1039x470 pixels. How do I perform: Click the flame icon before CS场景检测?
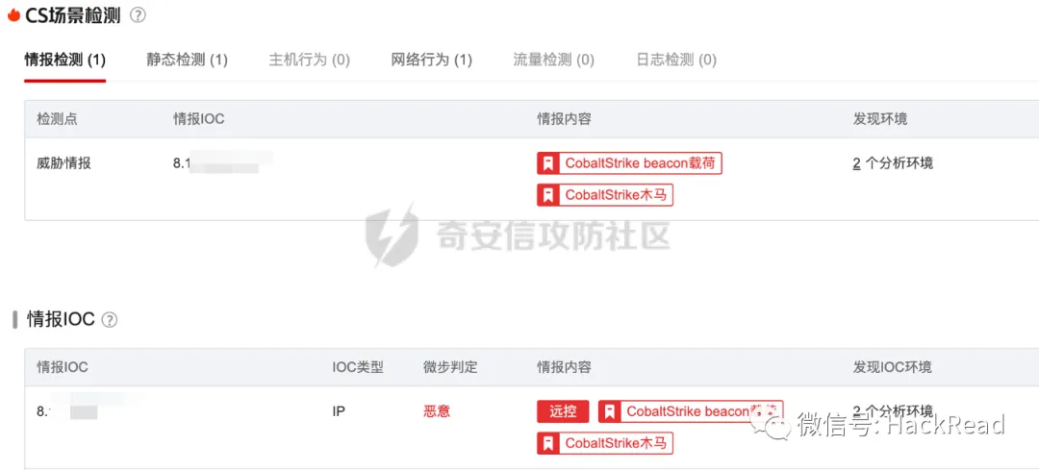(x=13, y=15)
